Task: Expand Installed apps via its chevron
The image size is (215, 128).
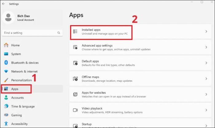Action: click(x=206, y=31)
